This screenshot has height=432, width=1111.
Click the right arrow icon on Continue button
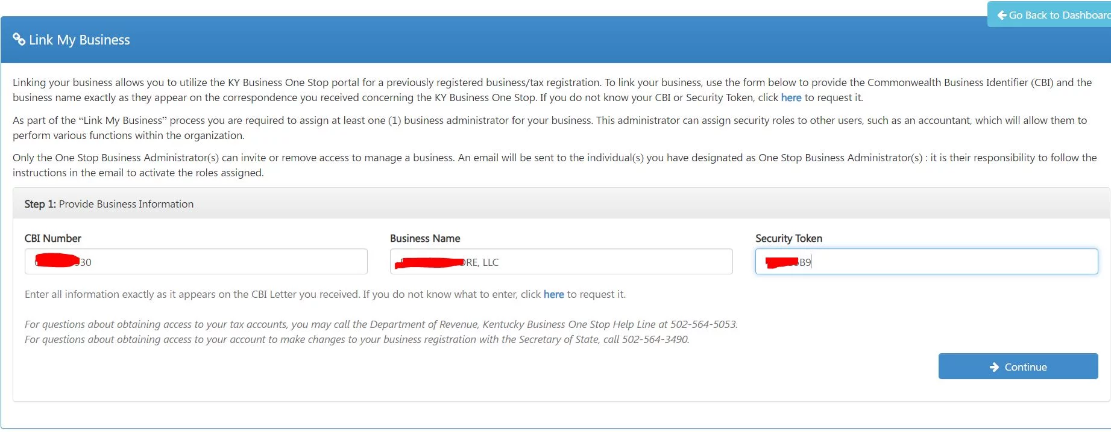point(995,367)
